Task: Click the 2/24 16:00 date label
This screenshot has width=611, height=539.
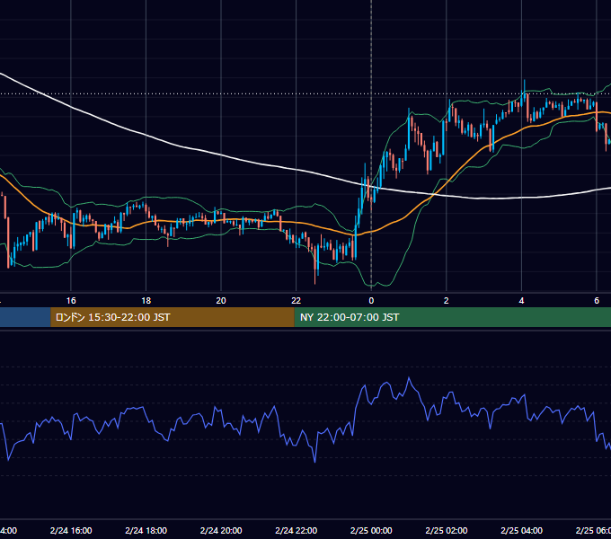Action: click(x=71, y=530)
